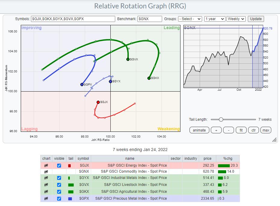280x206 pixels.
Task: Open chart icon for $GVX Livestock row
Action: 46,185
